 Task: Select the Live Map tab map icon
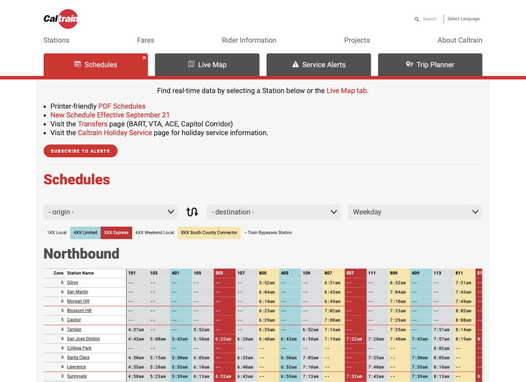191,64
